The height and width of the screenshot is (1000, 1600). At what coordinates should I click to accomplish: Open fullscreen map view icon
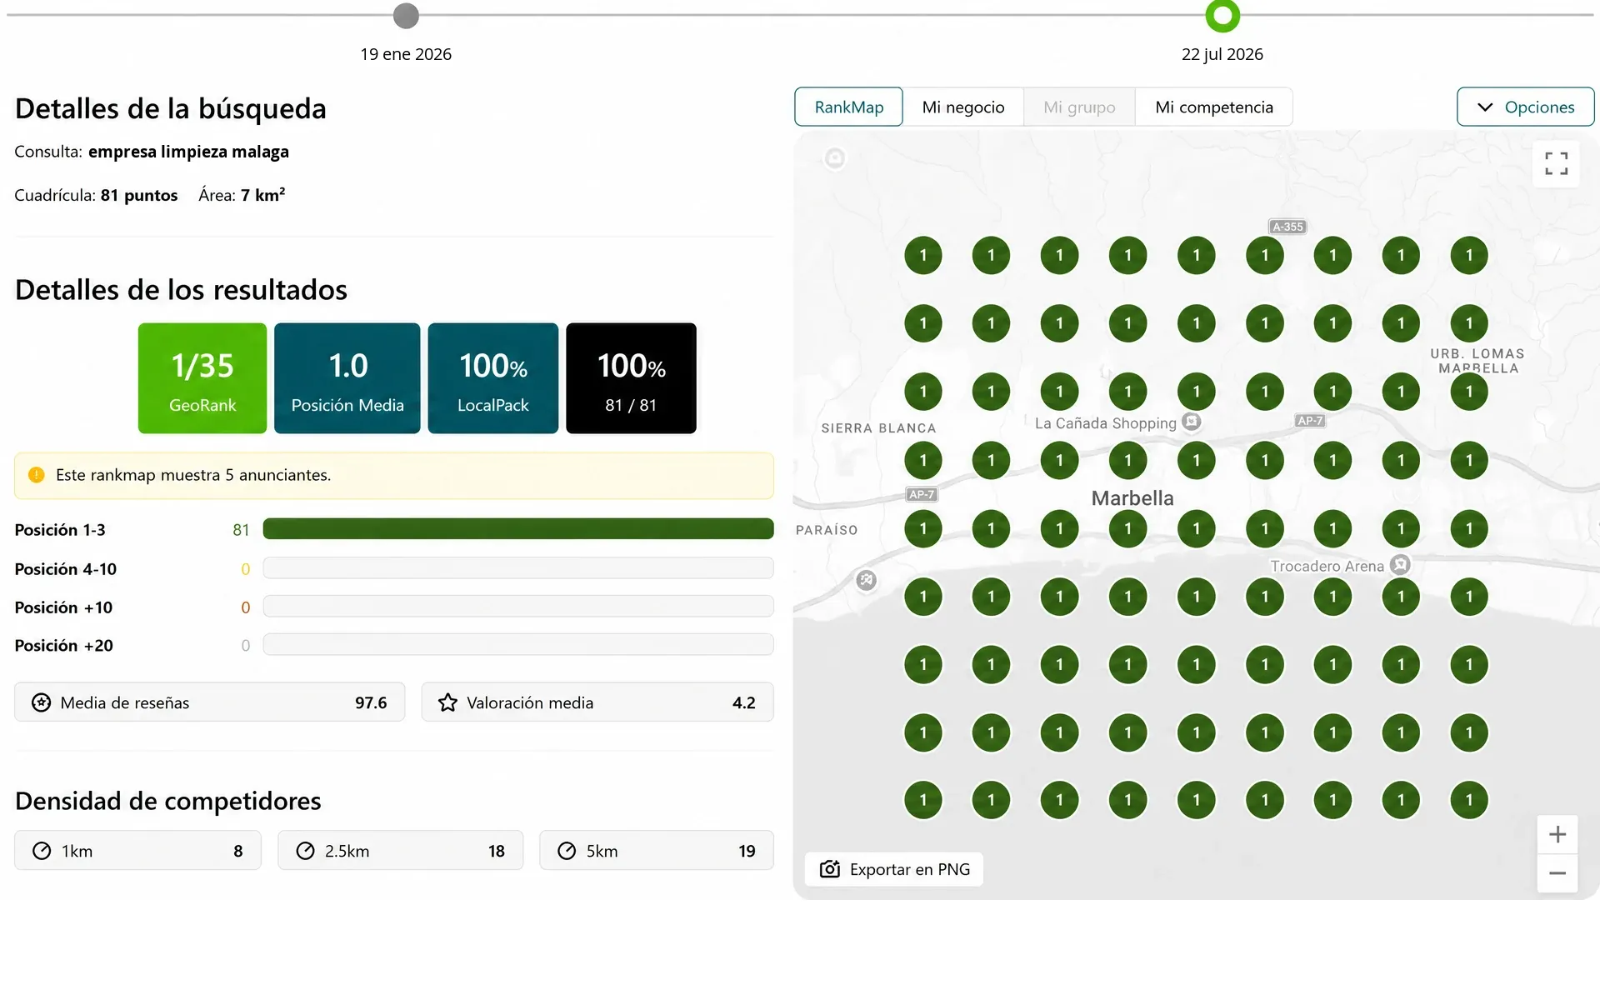click(1556, 163)
